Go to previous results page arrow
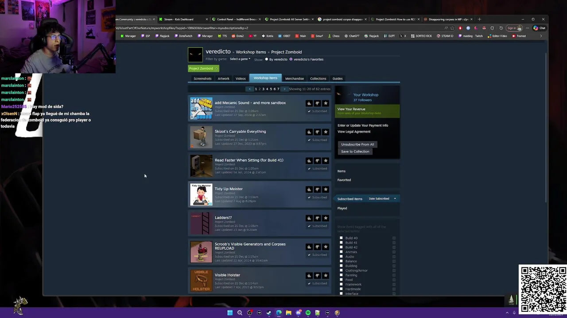The image size is (567, 318). pos(249,89)
